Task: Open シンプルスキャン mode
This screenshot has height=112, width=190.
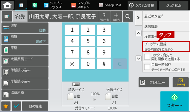Action: pos(80,5)
